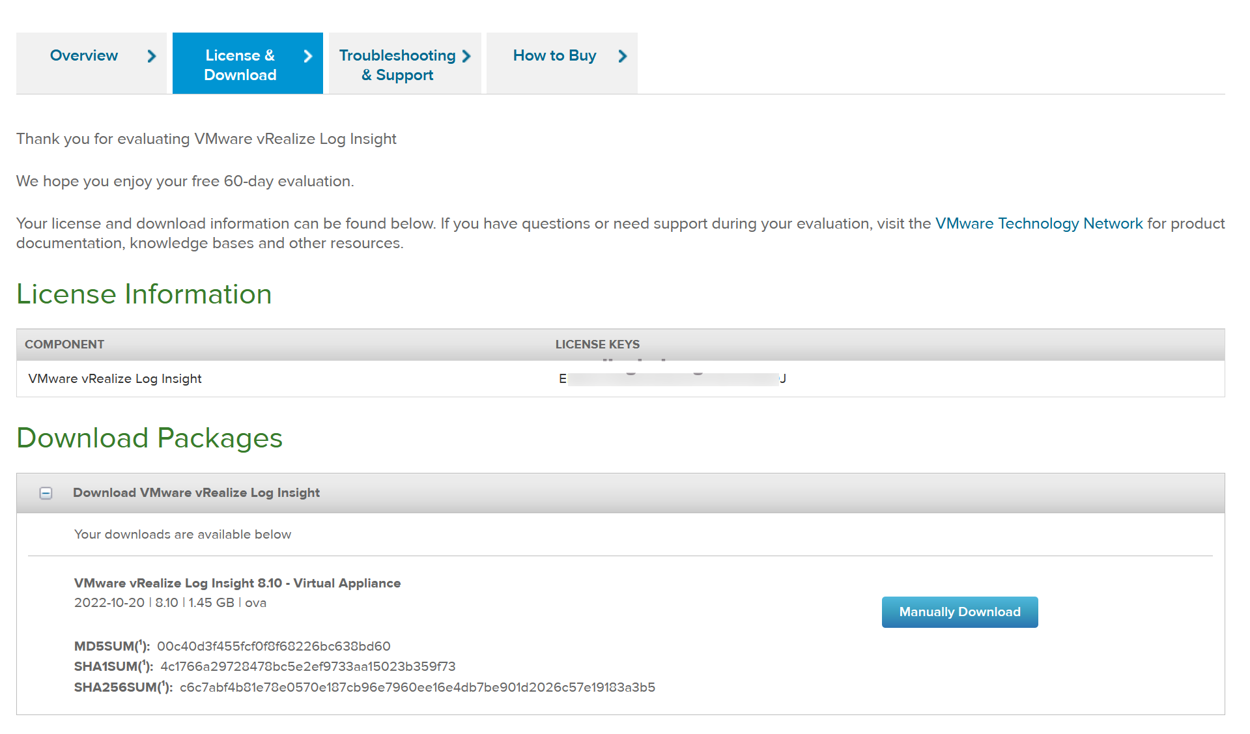Go to the How to Buy tab

[x=554, y=56]
